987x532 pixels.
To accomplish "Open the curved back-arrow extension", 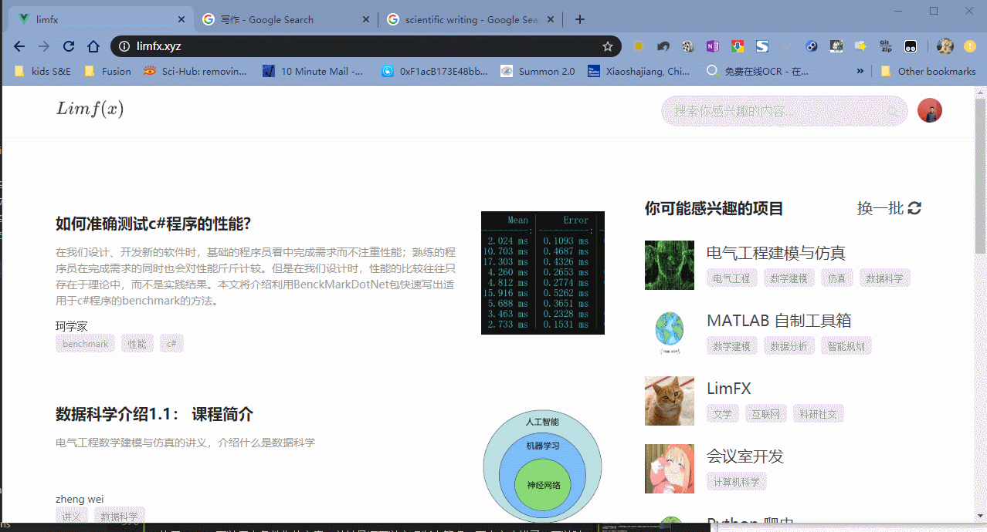I will pyautogui.click(x=663, y=46).
